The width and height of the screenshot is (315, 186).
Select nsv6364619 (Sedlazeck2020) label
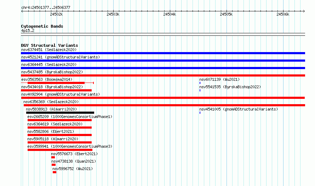55,124
